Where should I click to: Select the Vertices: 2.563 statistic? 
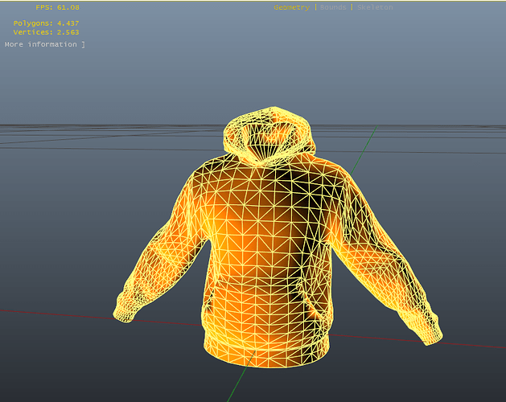(x=46, y=32)
